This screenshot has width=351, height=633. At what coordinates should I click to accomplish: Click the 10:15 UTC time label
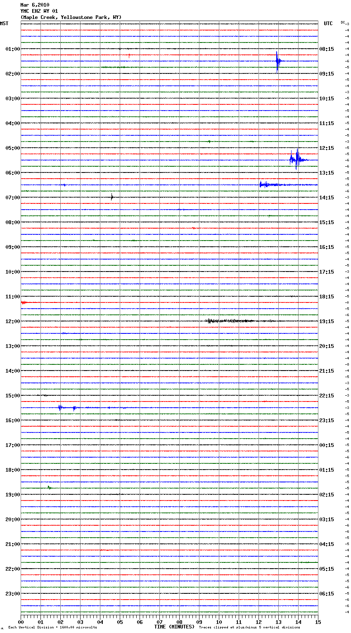pos(327,99)
